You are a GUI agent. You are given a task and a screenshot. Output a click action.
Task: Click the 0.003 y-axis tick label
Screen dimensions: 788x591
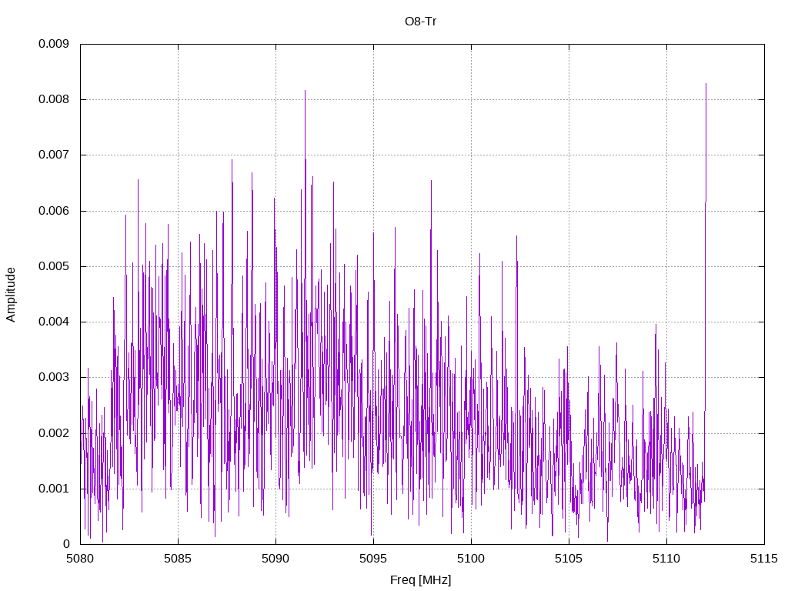pyautogui.click(x=54, y=377)
